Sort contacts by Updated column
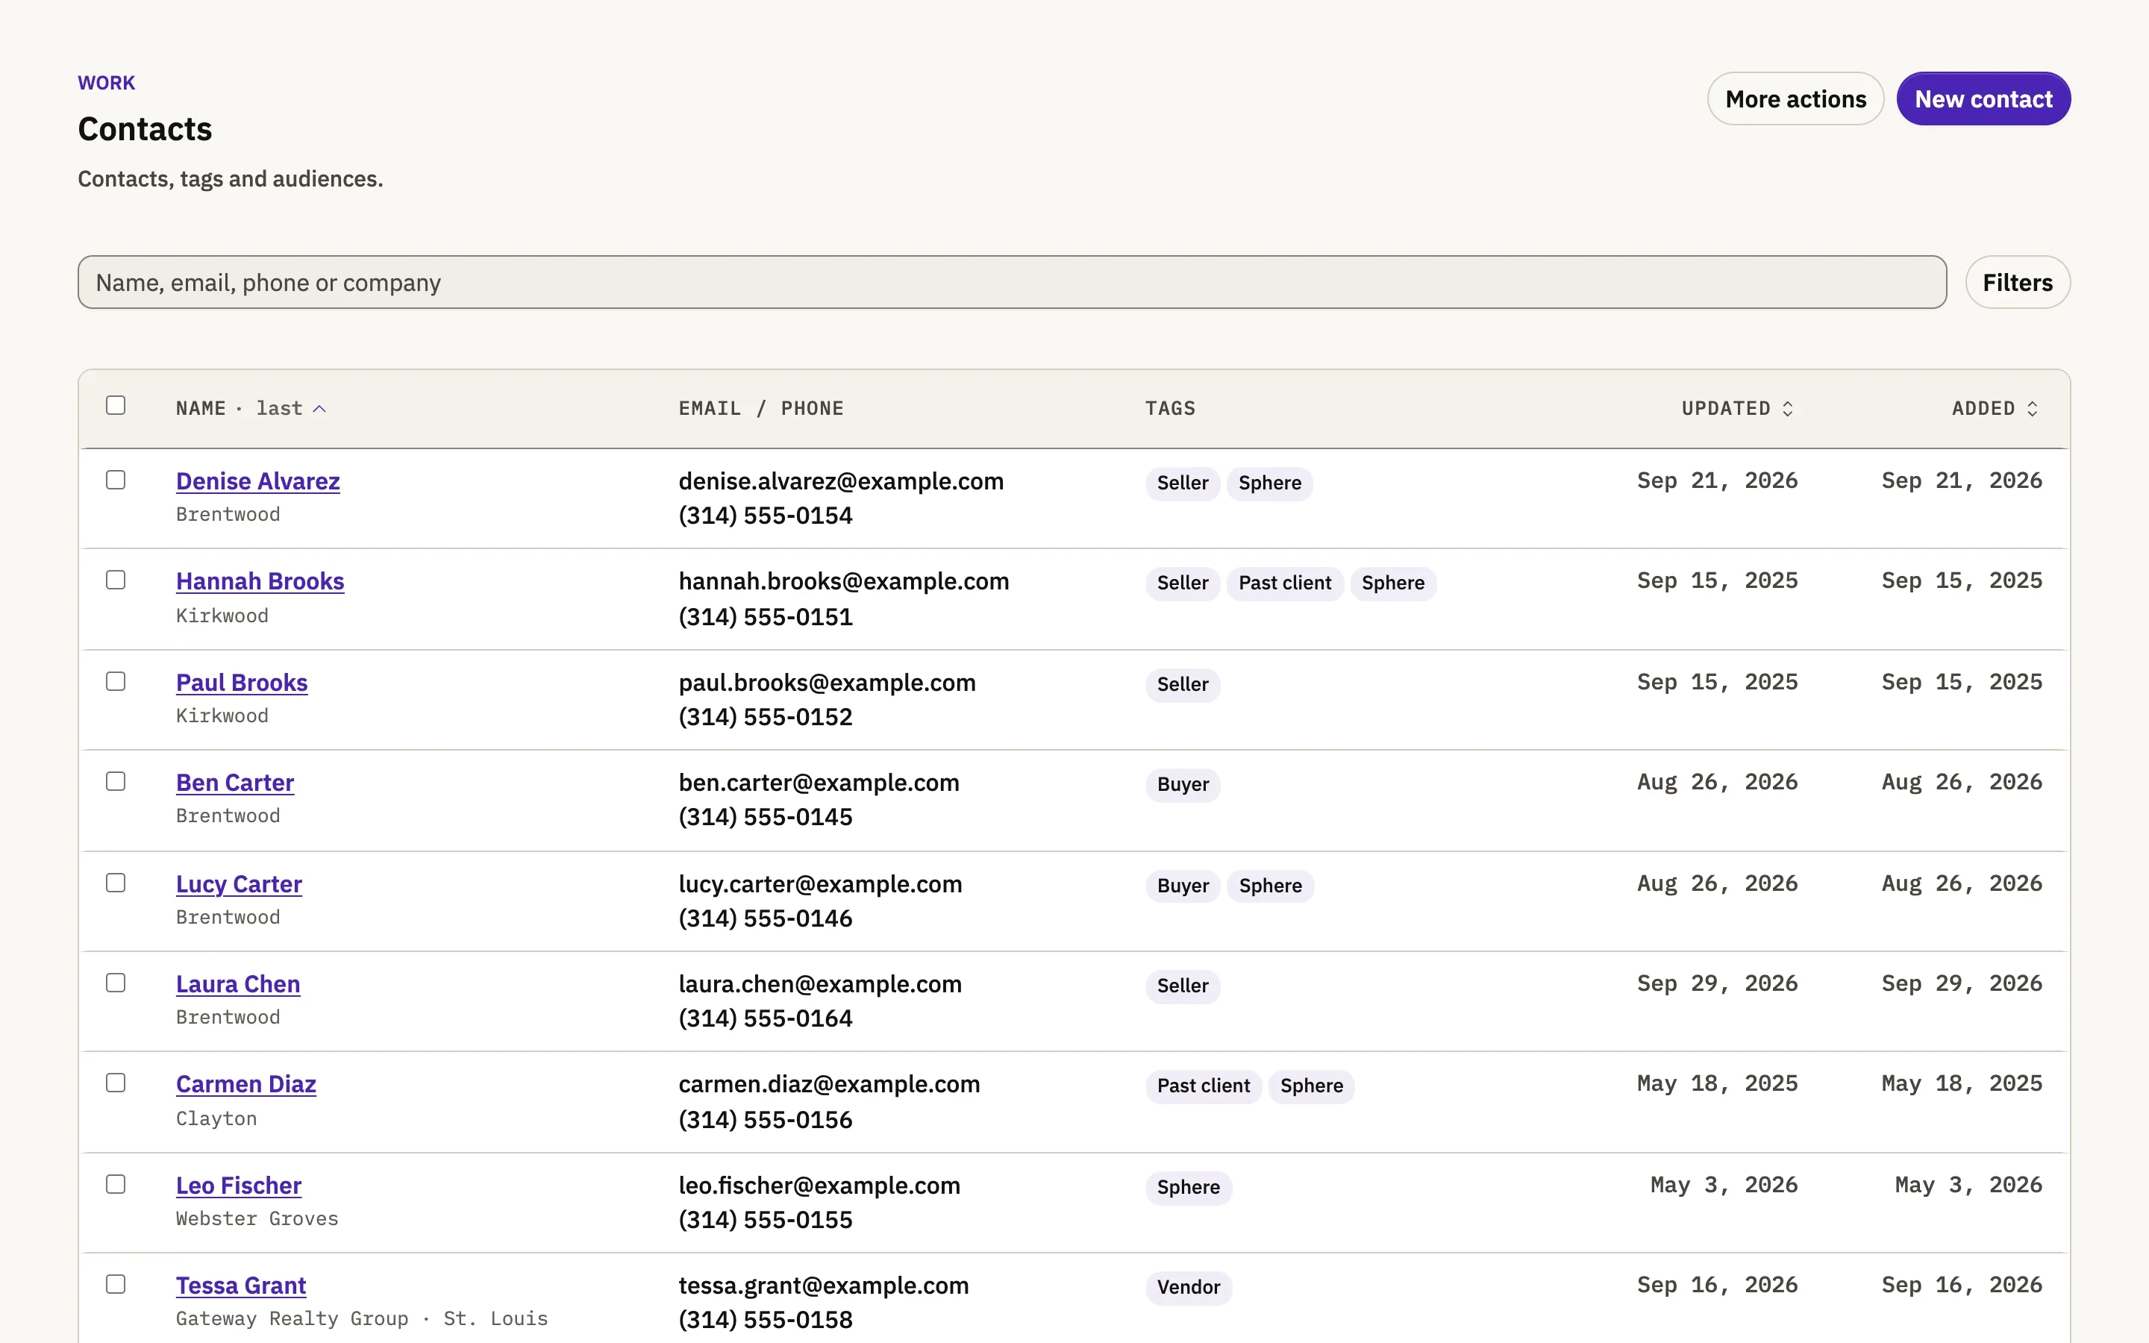Viewport: 2149px width, 1343px height. pyautogui.click(x=1738, y=409)
